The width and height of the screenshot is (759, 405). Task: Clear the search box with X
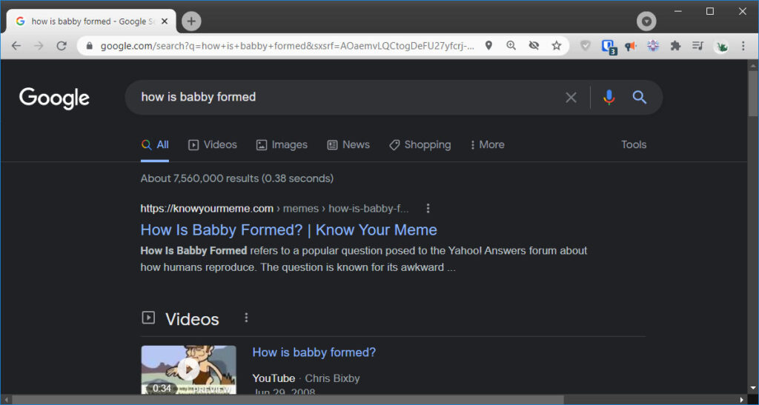(x=571, y=97)
